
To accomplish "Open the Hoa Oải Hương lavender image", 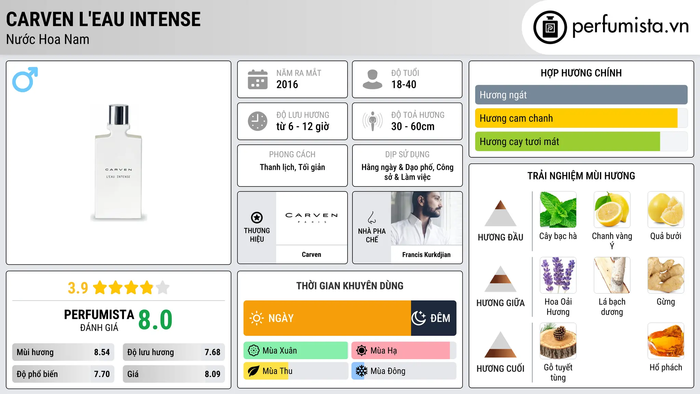I will coord(558,275).
